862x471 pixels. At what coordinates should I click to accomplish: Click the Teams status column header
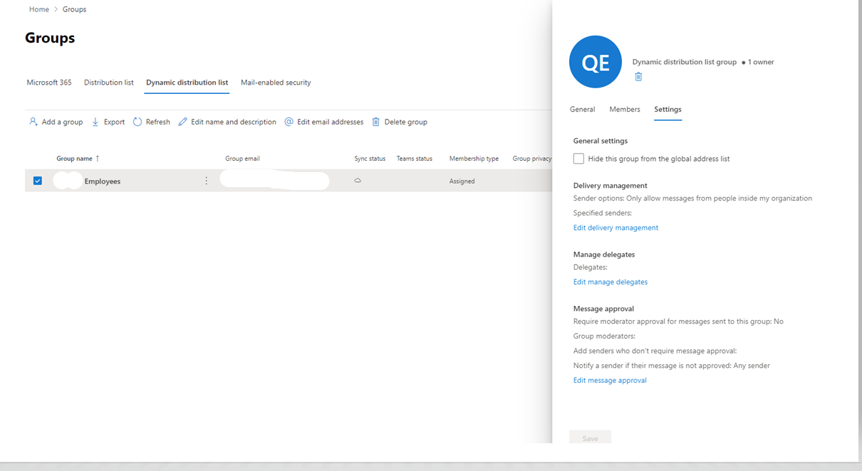pos(415,159)
